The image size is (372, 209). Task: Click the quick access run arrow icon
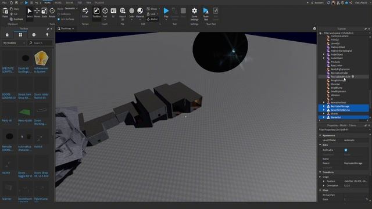click(x=26, y=2)
